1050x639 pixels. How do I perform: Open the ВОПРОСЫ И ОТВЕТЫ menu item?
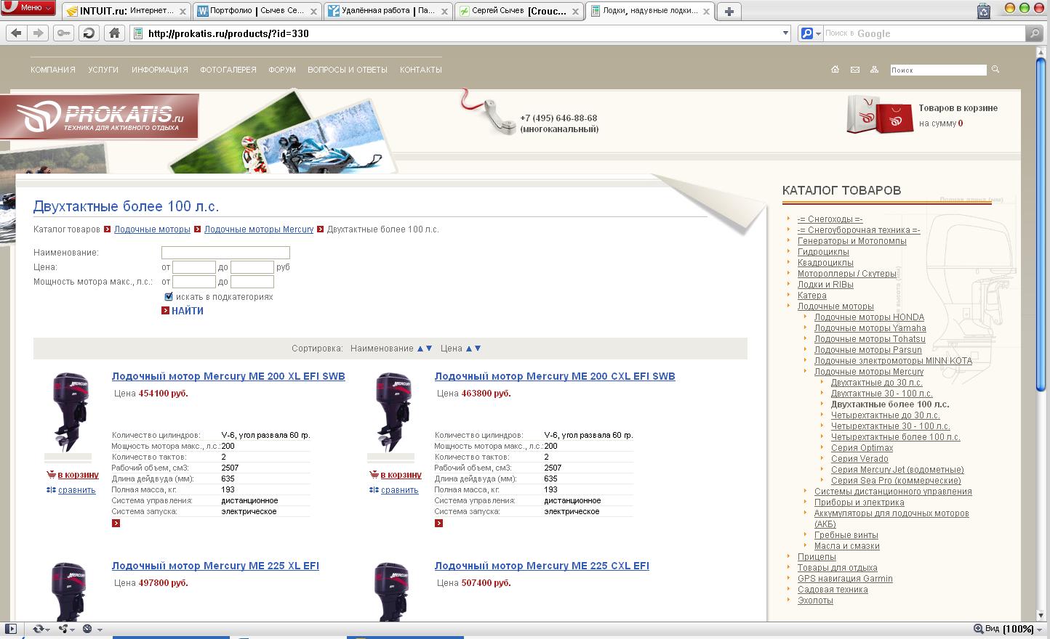(x=348, y=70)
